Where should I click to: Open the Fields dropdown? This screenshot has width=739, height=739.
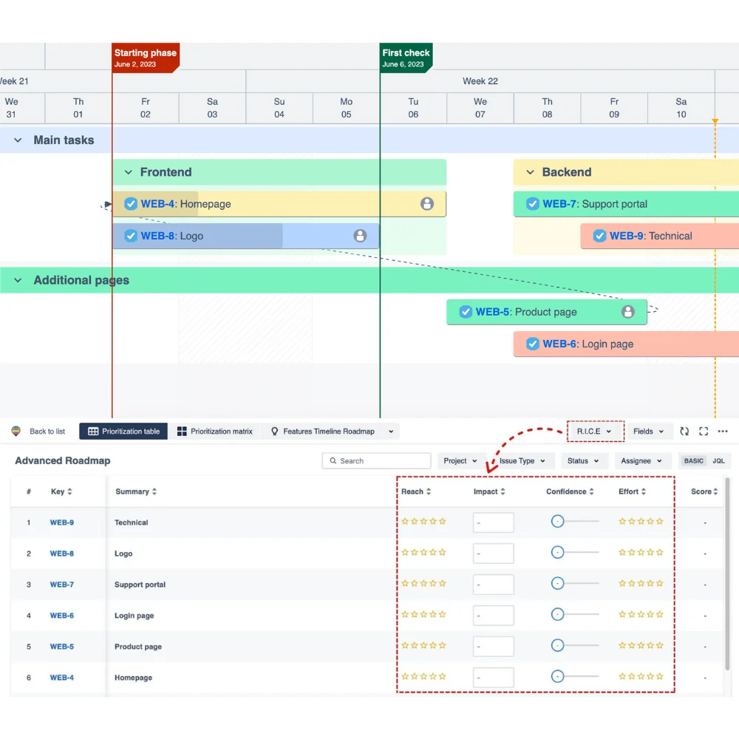(x=649, y=432)
